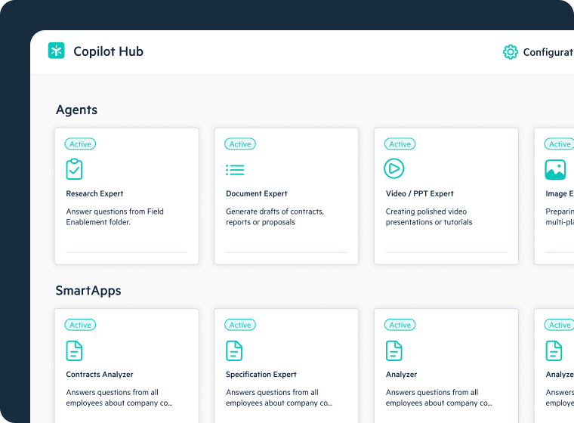Image resolution: width=574 pixels, height=423 pixels.
Task: Toggle Active badge on Contracts Analyzer card
Action: coord(80,325)
